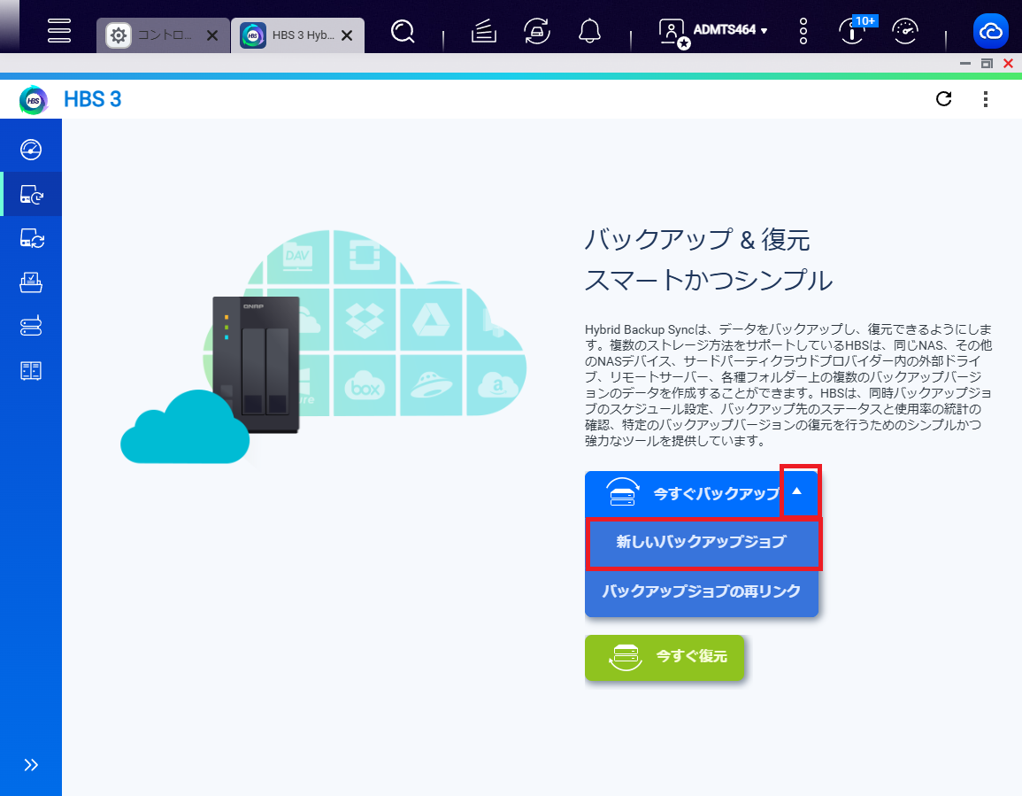Screen dimensions: 1022x796
Task: Click the 今すぐバックアップ button
Action: coord(682,494)
